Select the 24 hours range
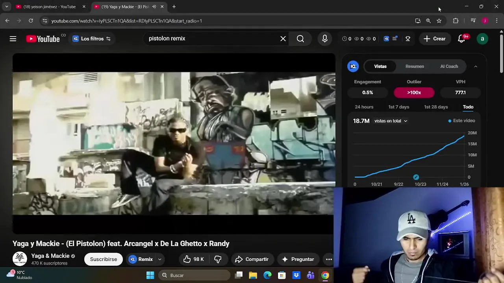504x283 pixels. click(364, 107)
